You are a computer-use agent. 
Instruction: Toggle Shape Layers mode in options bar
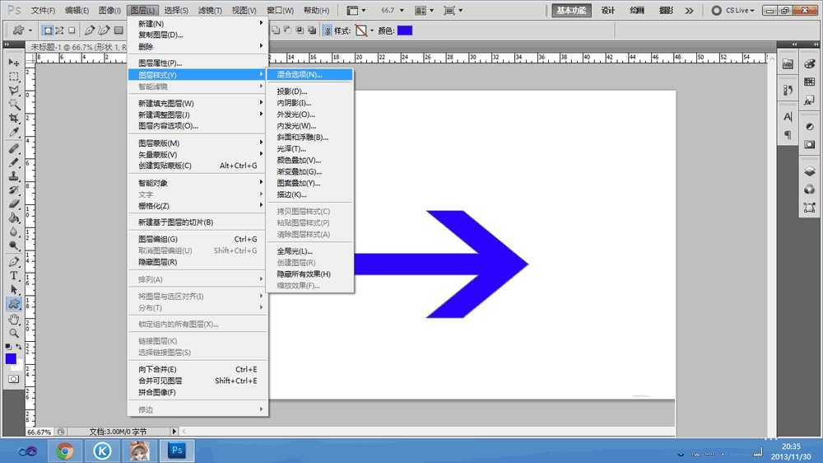[x=48, y=30]
